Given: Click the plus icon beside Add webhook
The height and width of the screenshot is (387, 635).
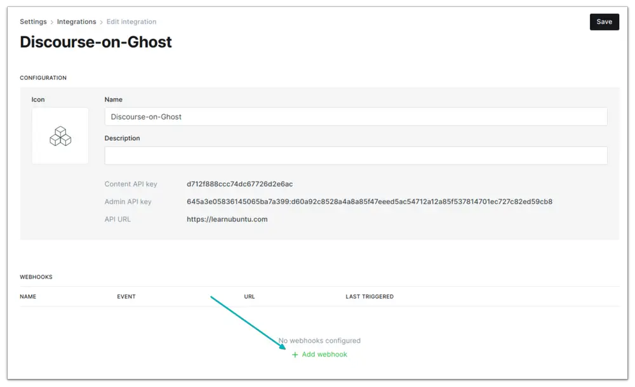Looking at the screenshot, I should point(294,355).
